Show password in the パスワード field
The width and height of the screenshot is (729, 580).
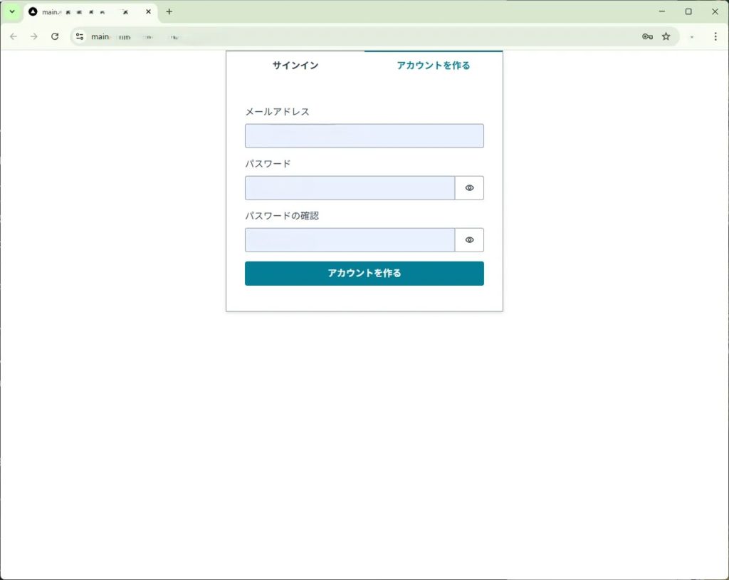(469, 188)
